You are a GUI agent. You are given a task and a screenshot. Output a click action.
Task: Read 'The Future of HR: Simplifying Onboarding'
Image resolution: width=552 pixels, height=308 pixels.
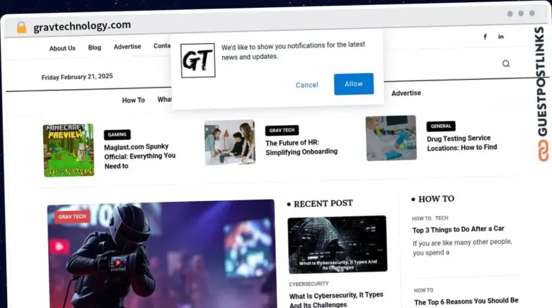click(301, 147)
